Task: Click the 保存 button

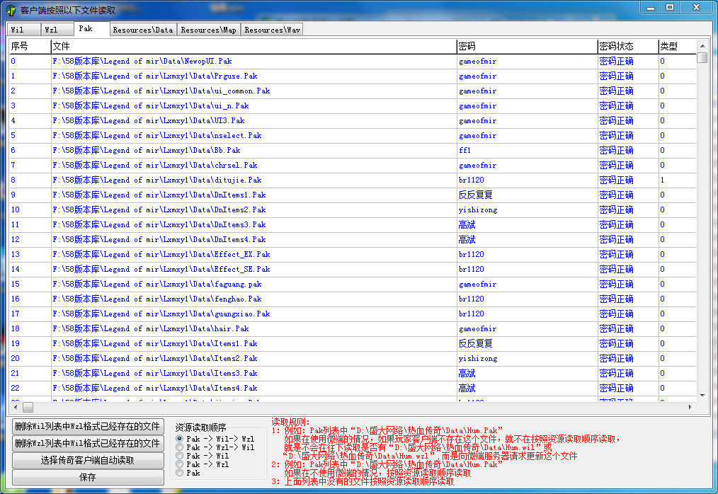Action: coord(88,477)
